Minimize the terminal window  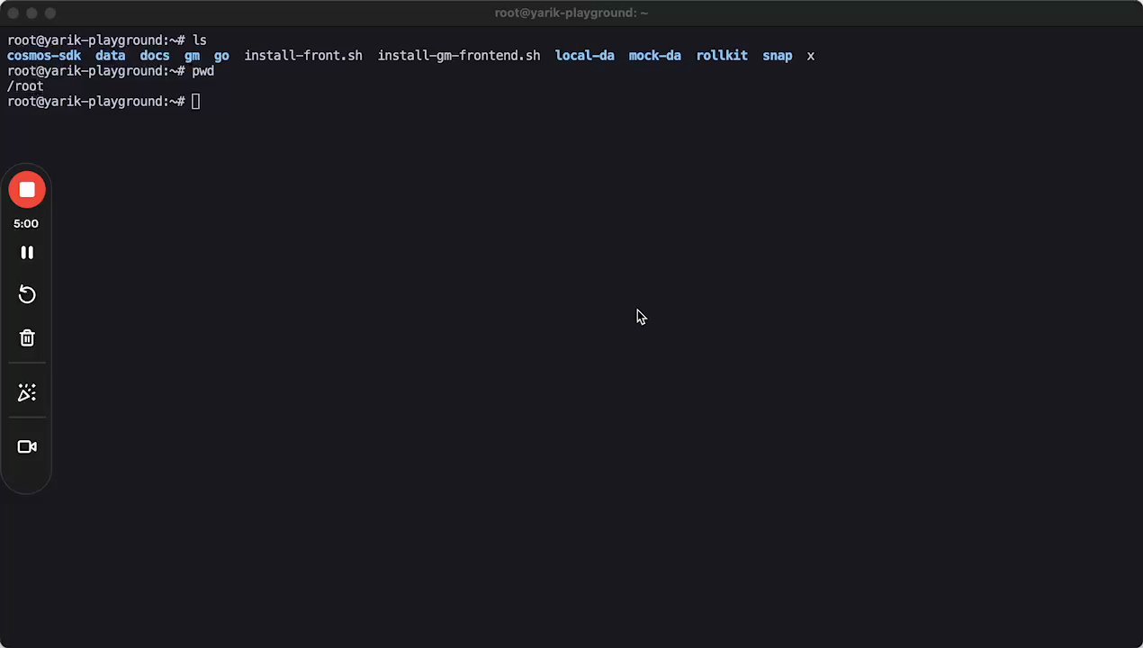tap(31, 13)
